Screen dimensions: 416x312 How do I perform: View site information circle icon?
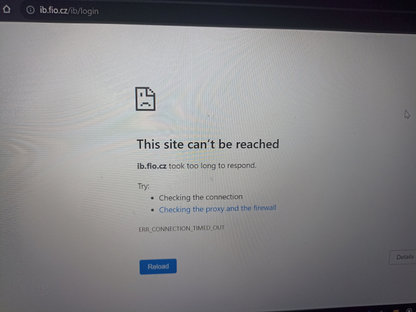tap(31, 10)
